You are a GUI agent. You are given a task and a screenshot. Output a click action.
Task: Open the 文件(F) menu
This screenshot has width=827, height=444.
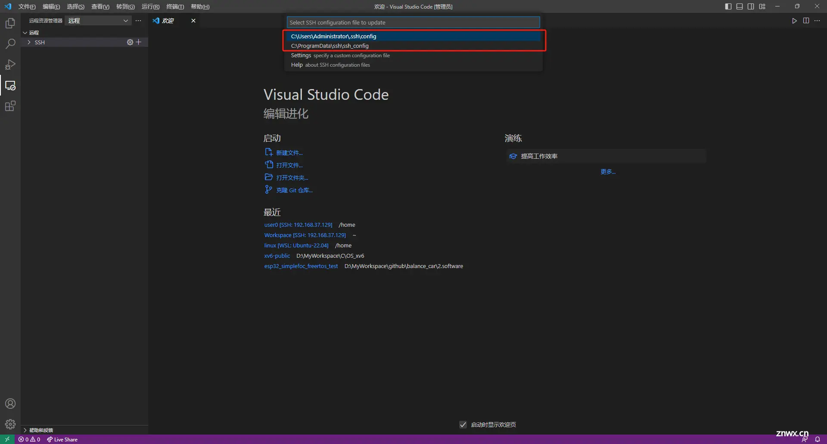27,6
